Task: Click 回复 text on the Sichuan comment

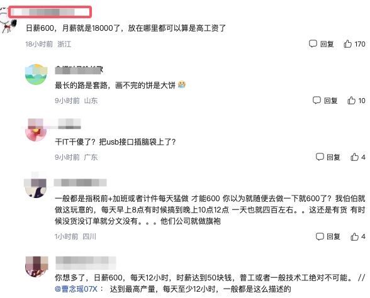Action: click(334, 236)
